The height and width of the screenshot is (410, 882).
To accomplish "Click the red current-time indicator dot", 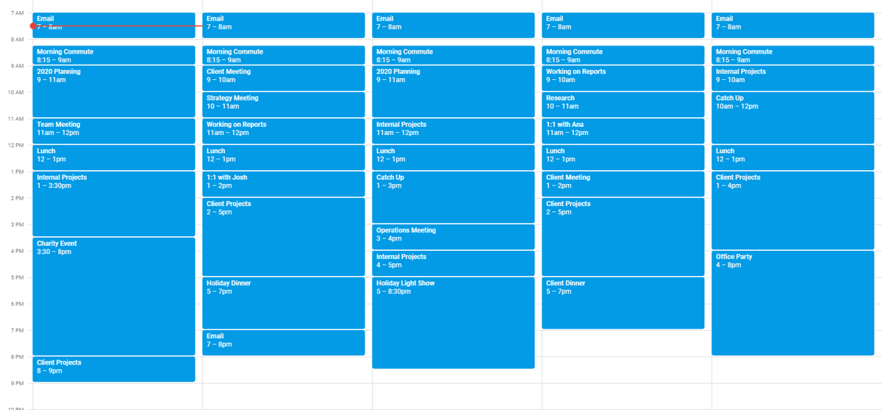I will point(33,26).
